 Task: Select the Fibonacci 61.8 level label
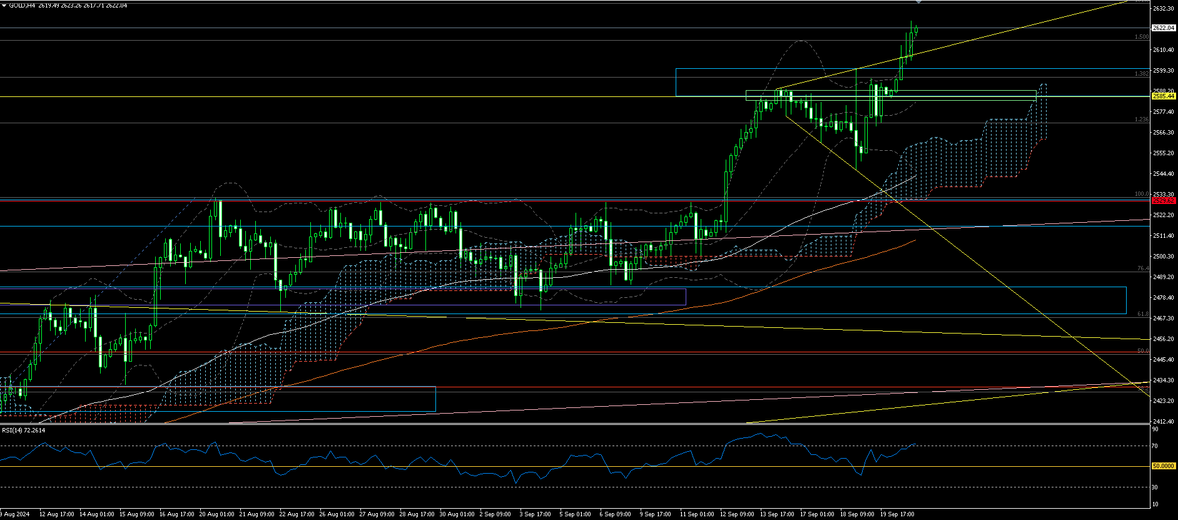[x=1143, y=314]
